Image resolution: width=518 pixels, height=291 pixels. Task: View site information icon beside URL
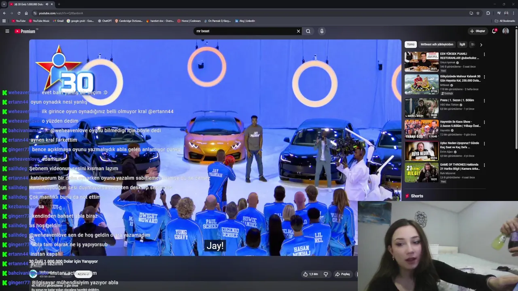[35, 13]
